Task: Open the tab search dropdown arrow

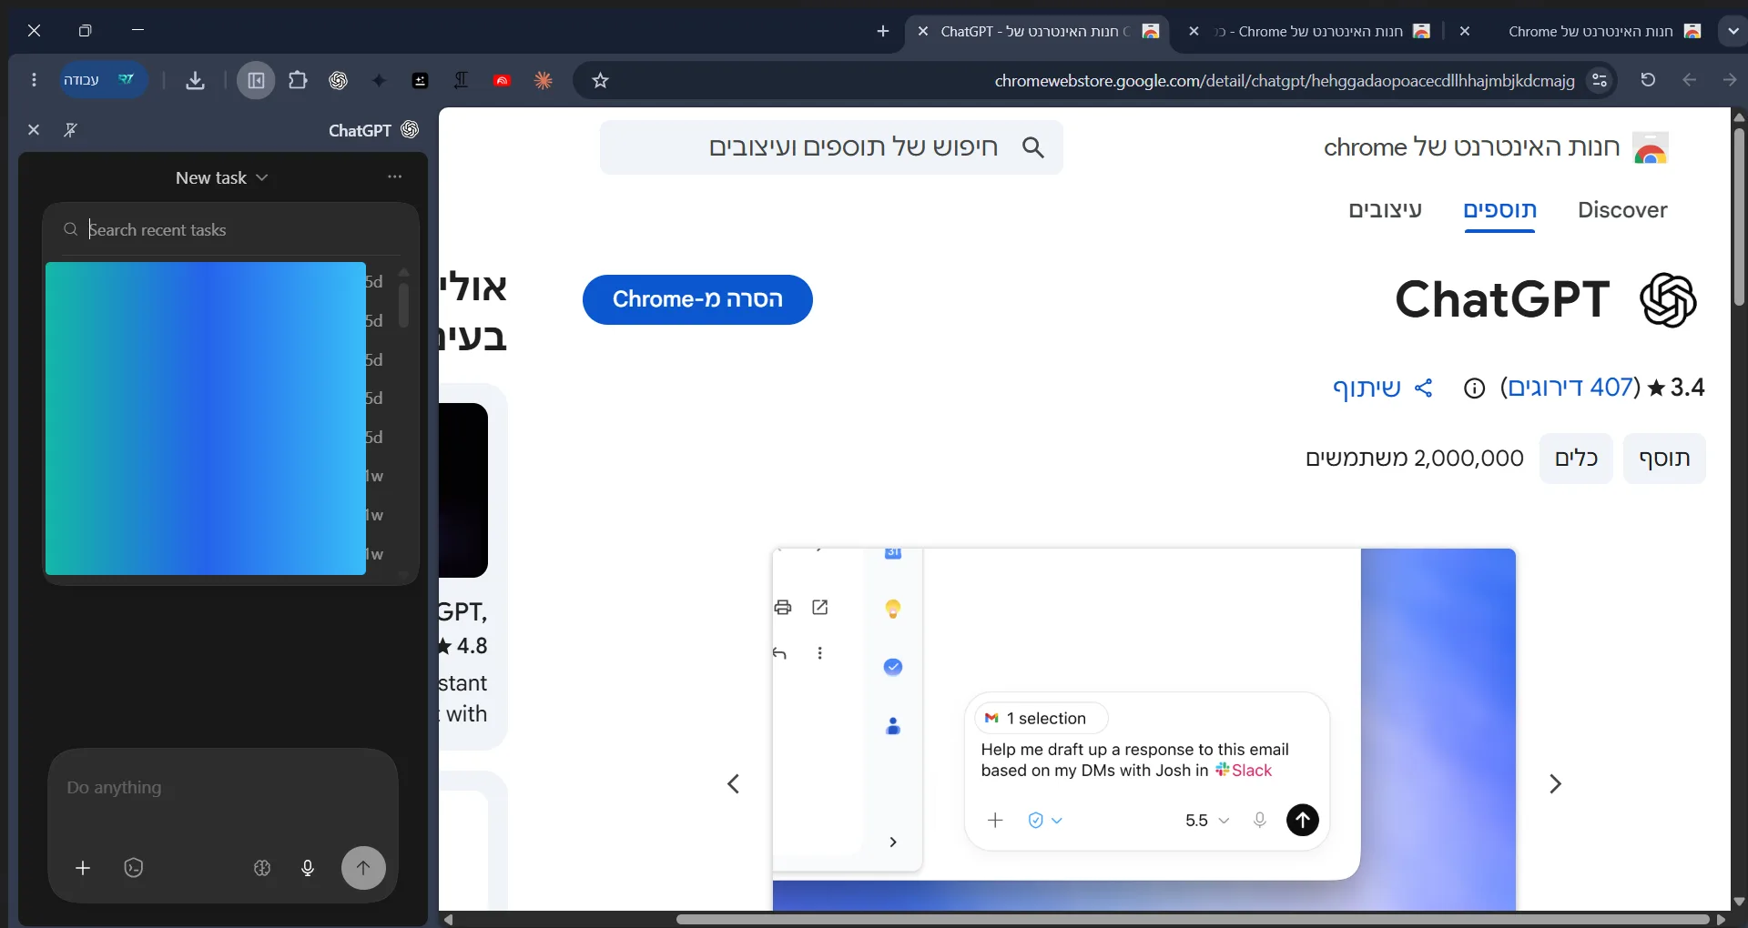Action: (x=1733, y=31)
